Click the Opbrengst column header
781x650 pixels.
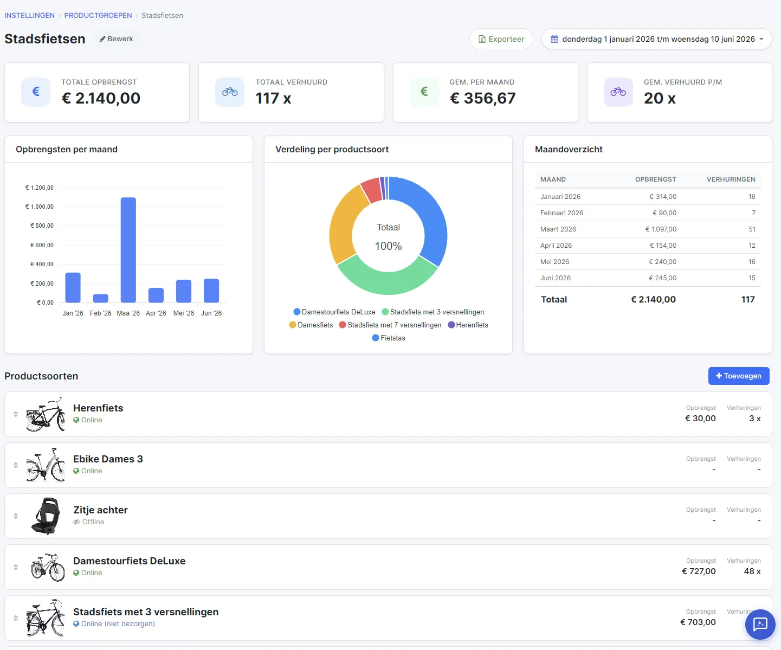tap(656, 179)
